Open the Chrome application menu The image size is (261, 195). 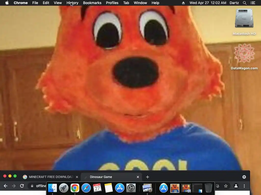coord(21,3)
